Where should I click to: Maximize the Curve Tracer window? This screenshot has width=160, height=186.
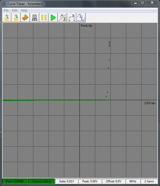(142, 3)
